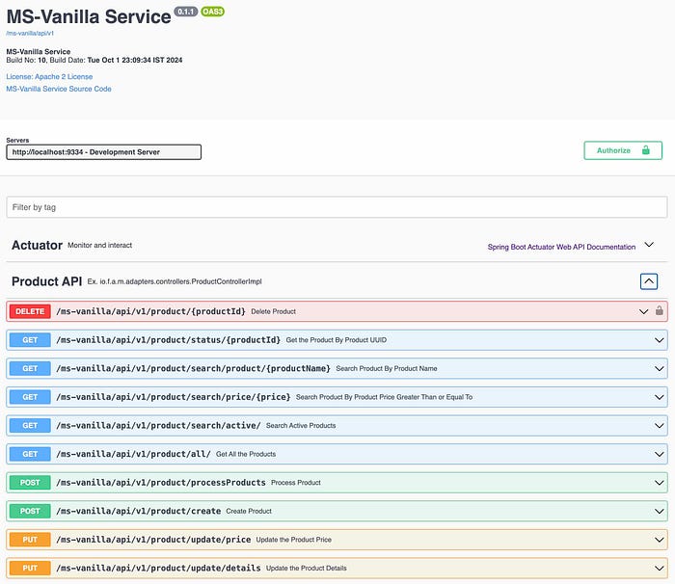Click the lock icon on DELETE product row
The width and height of the screenshot is (675, 584).
click(x=659, y=310)
